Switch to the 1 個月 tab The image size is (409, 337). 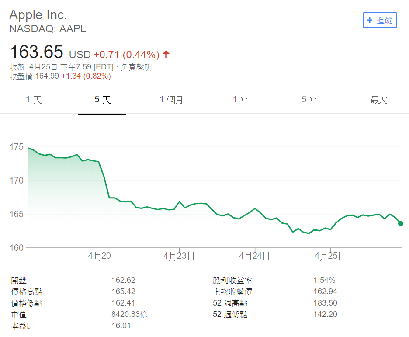171,100
